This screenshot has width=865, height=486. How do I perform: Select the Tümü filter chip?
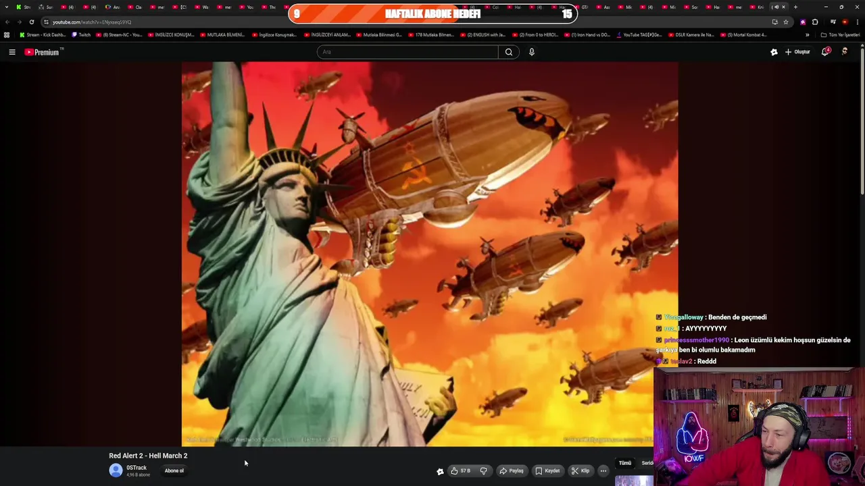coord(625,463)
